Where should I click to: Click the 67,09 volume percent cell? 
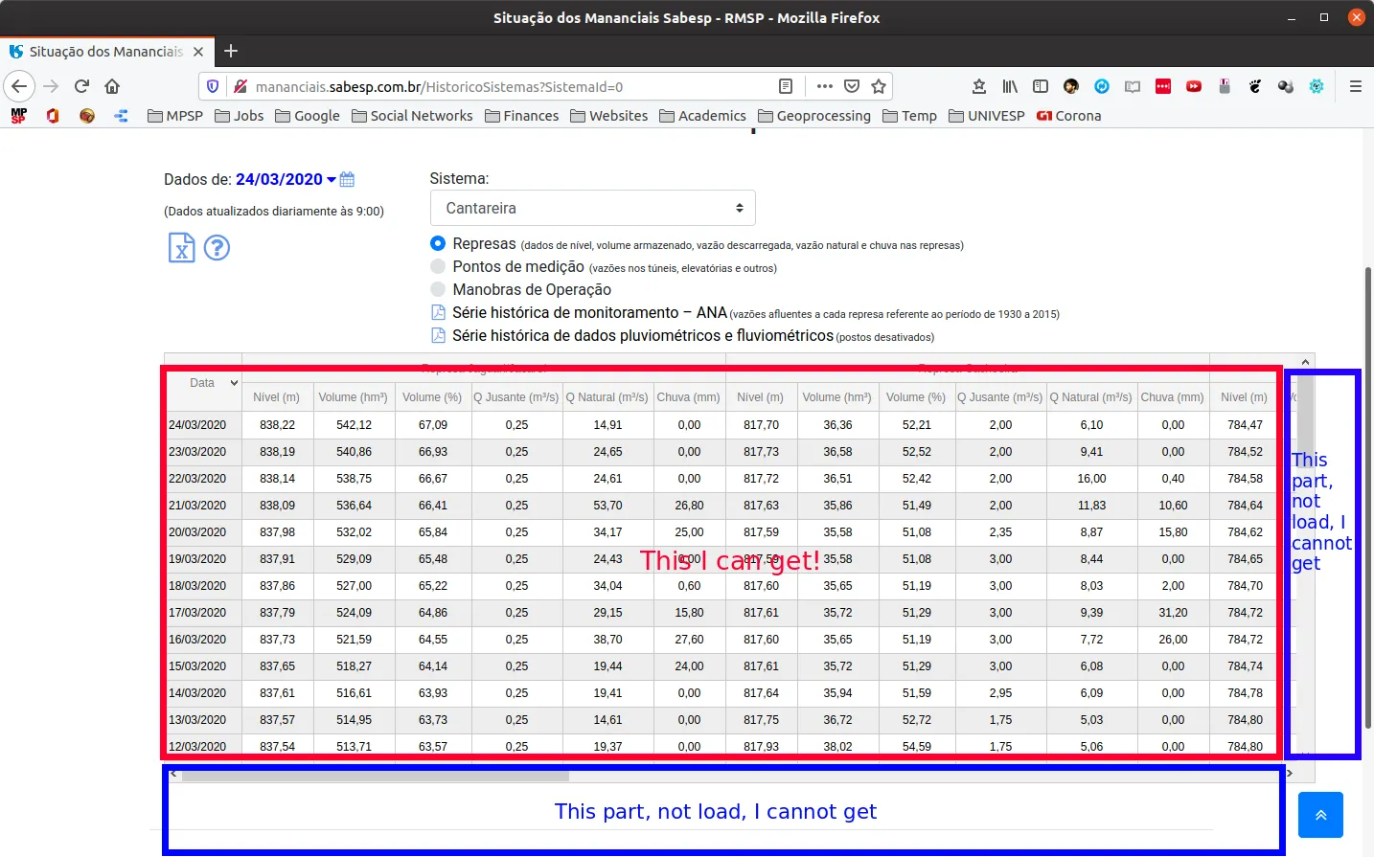(x=433, y=424)
